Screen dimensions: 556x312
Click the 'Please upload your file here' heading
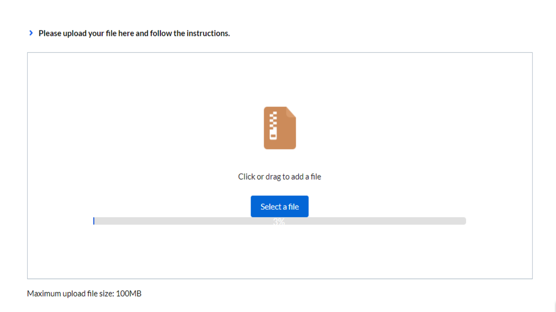click(134, 33)
